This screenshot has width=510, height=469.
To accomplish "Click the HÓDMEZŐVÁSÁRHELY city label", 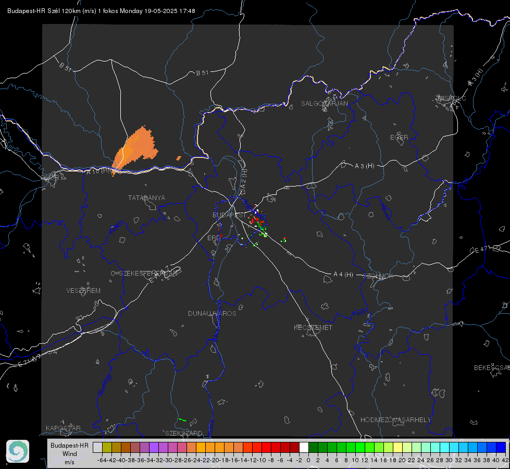I will click(395, 420).
